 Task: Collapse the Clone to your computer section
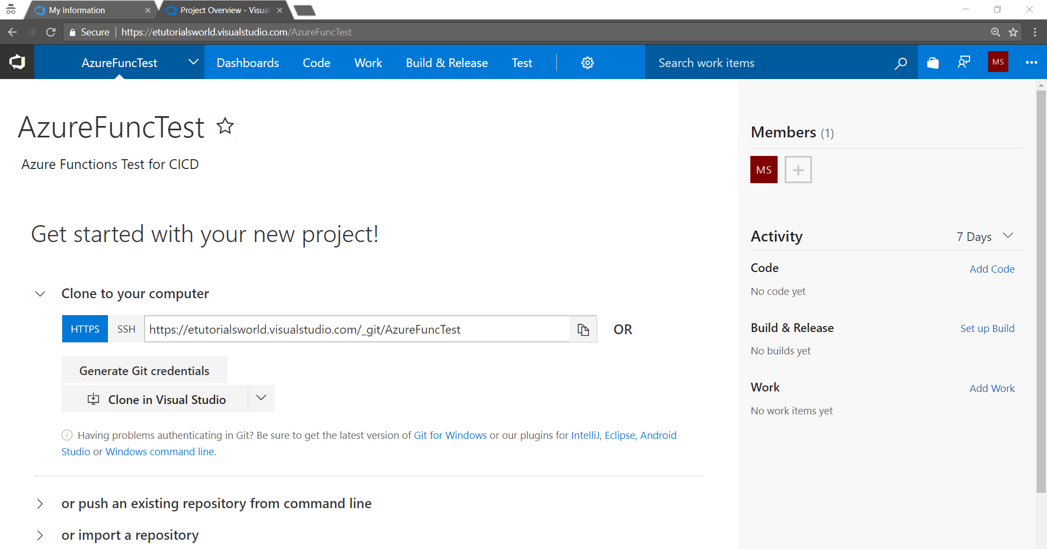coord(40,294)
